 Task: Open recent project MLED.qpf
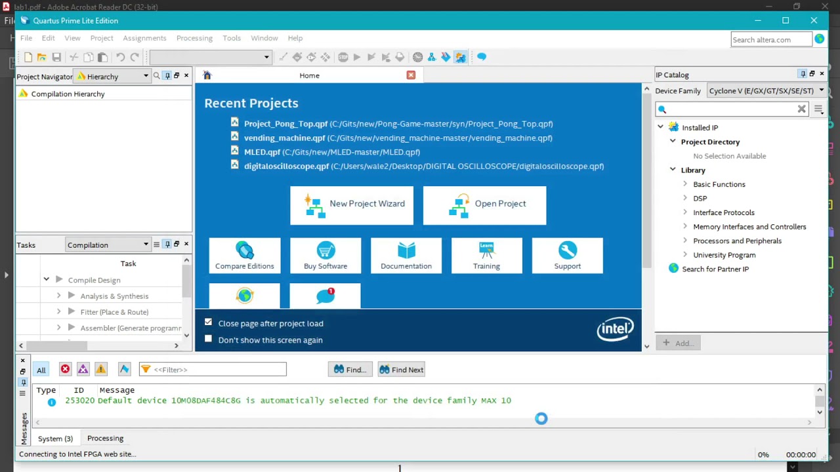332,152
